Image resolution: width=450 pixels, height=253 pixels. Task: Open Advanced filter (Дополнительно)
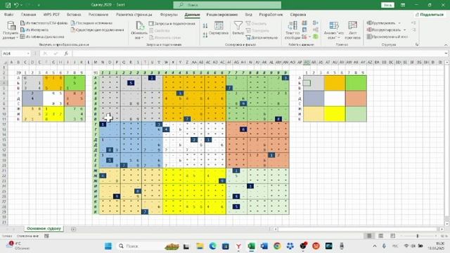coord(262,37)
